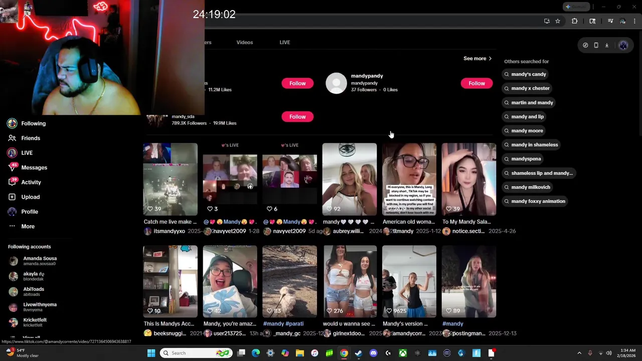Open Chrome tab search icon in toolbar
Screen dimensions: 642x361
[x=592, y=21]
